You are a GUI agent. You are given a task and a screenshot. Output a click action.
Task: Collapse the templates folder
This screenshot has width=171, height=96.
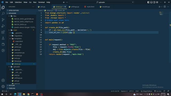pyautogui.click(x=10, y=38)
